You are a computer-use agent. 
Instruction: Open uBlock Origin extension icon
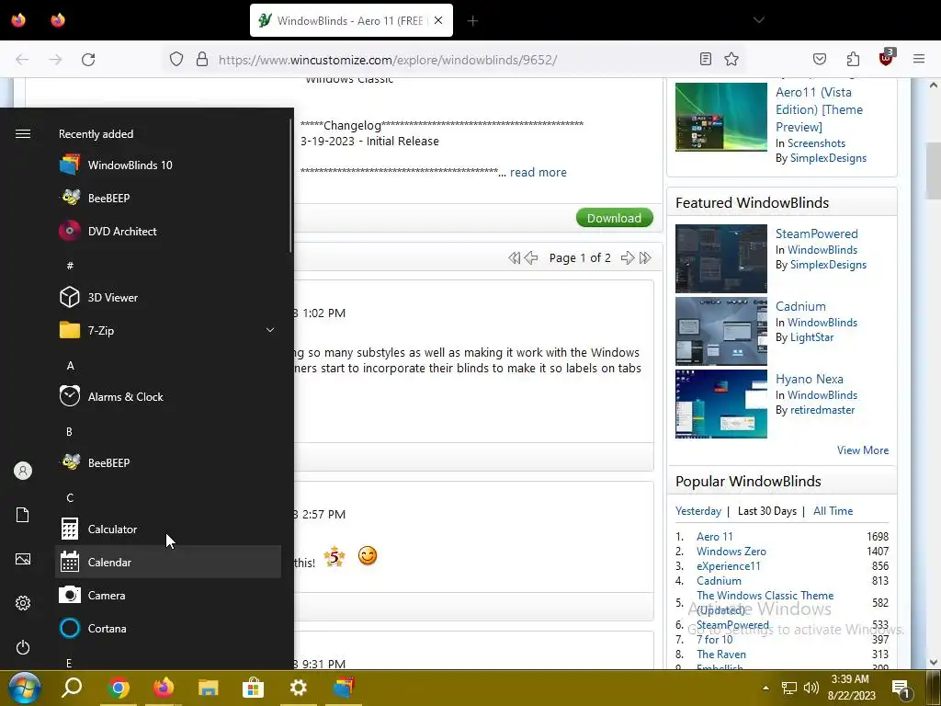click(887, 58)
